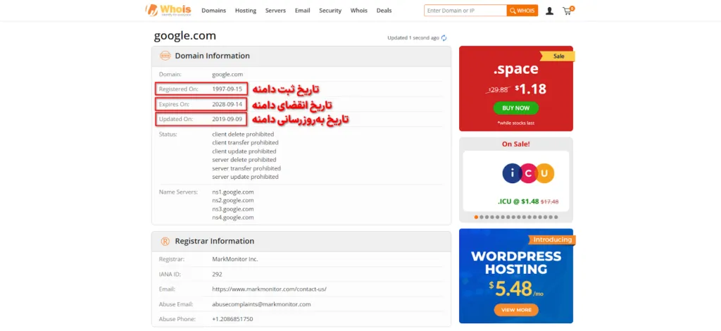Select the first carousel dot under ICU ad

point(476,217)
